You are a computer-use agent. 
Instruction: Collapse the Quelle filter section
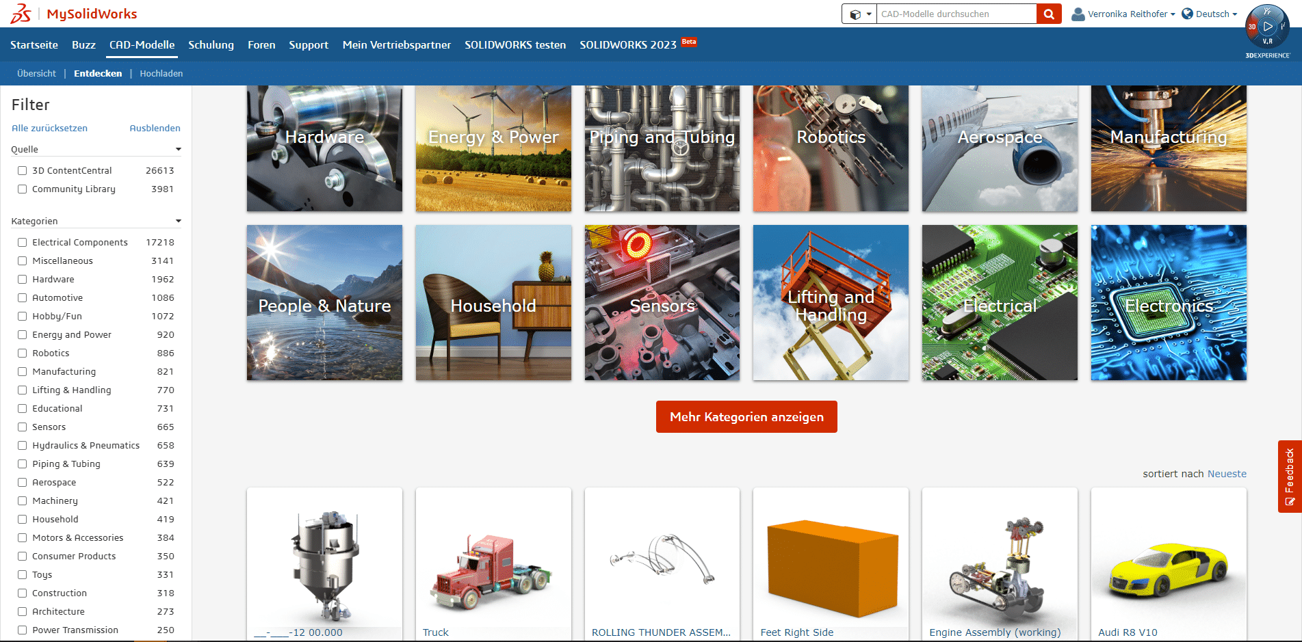pyautogui.click(x=179, y=150)
